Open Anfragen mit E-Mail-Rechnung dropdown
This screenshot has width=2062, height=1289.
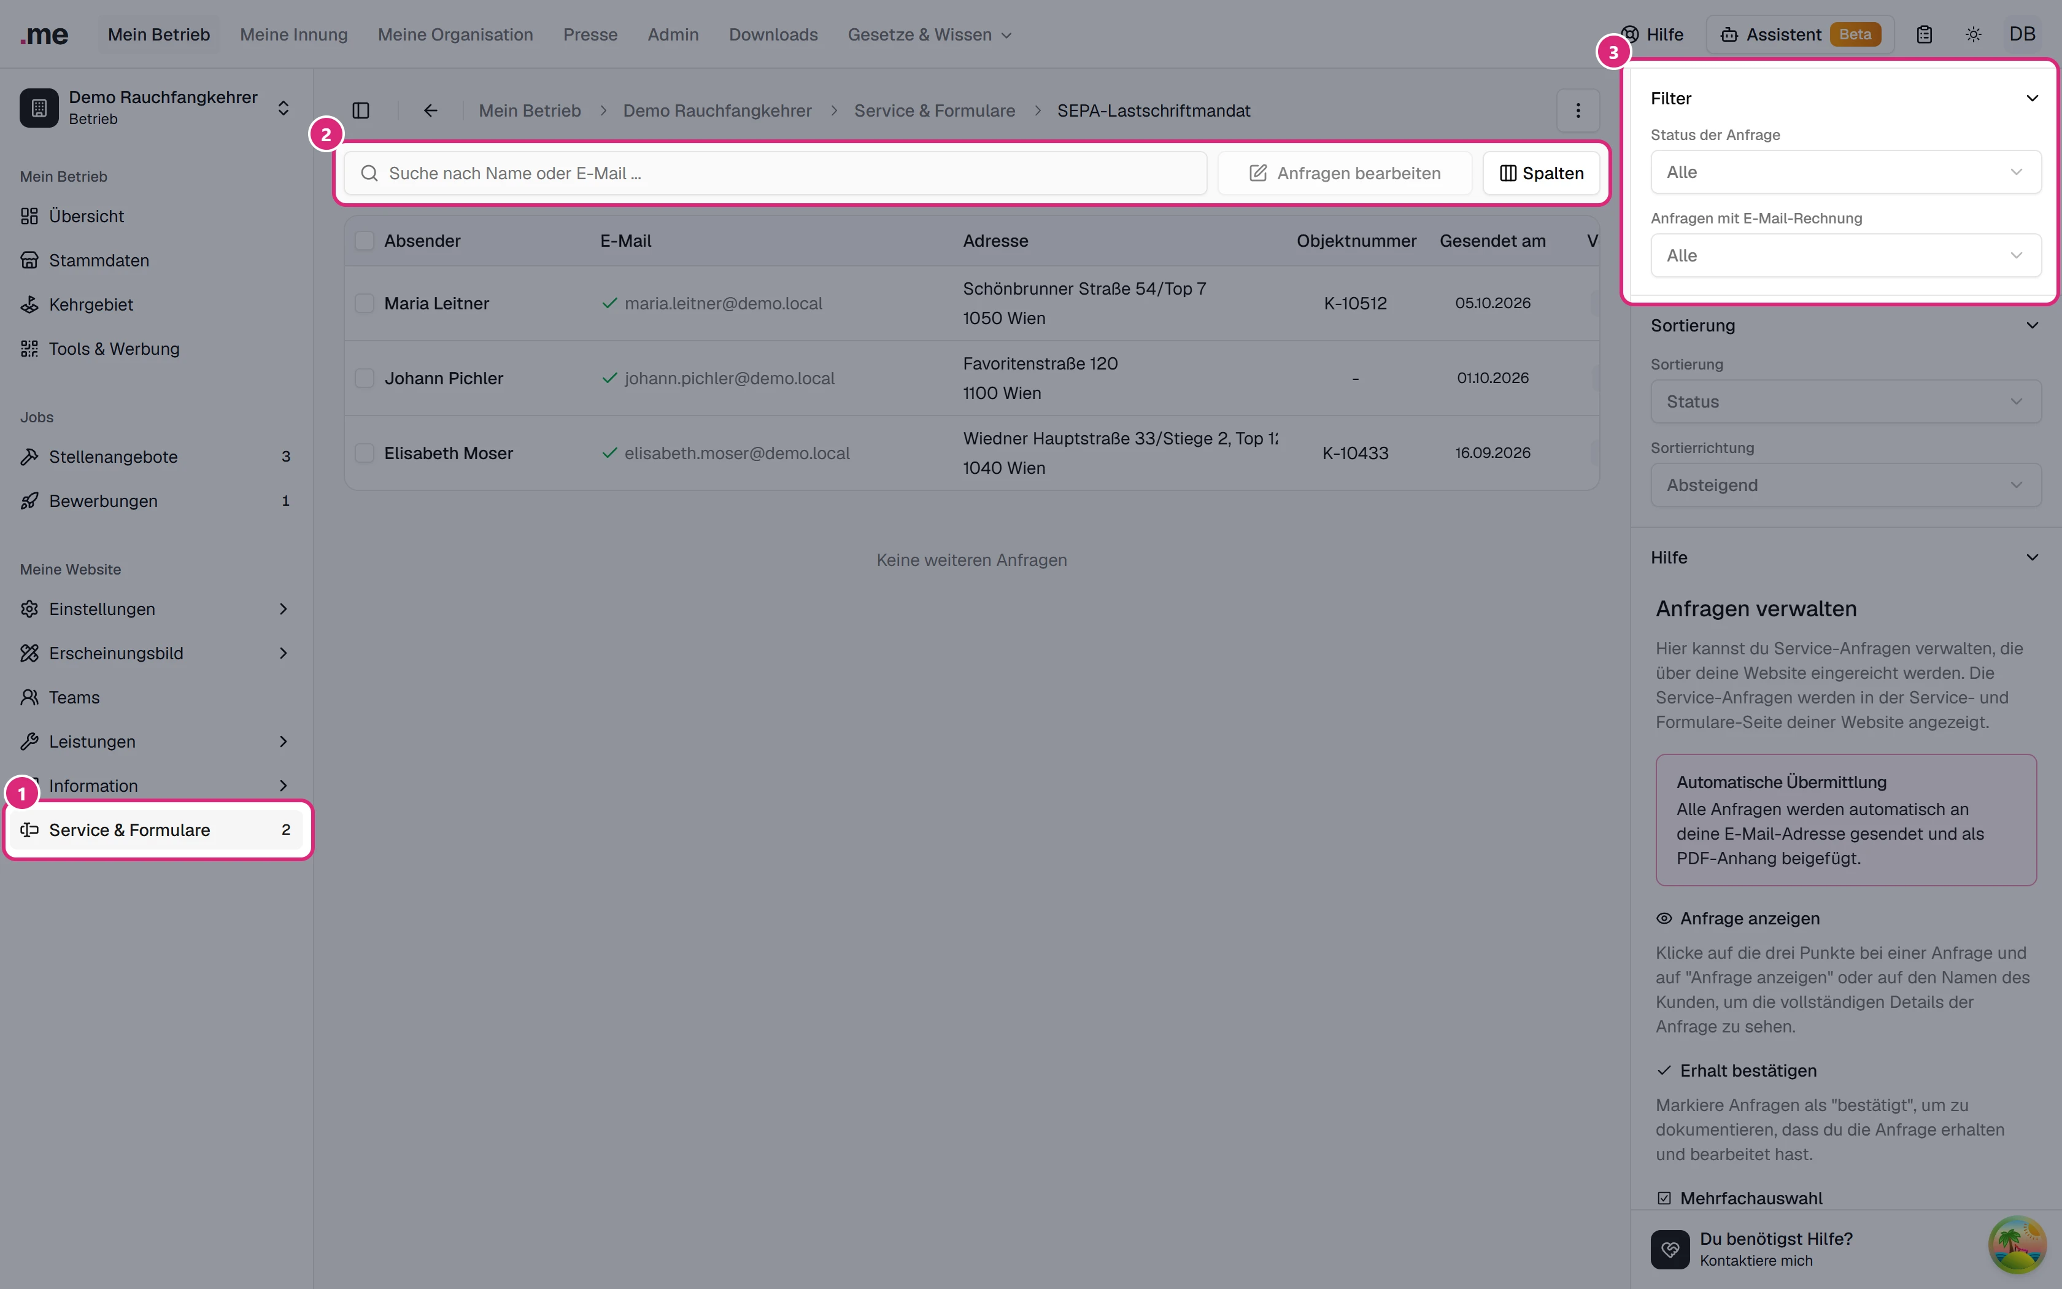point(1845,256)
